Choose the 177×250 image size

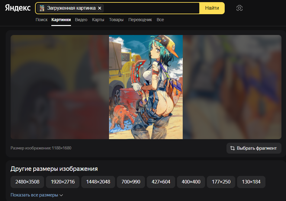point(221,182)
